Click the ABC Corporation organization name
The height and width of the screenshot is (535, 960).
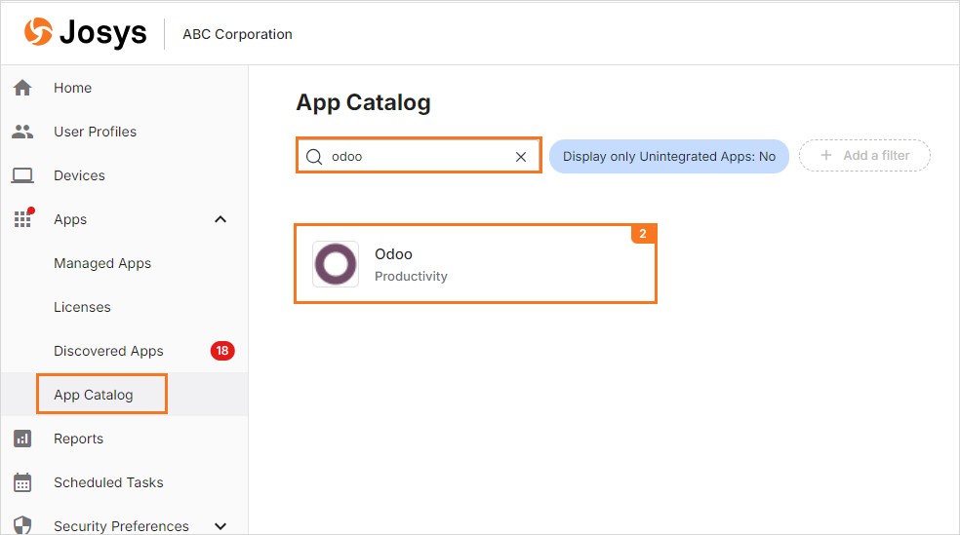(237, 34)
